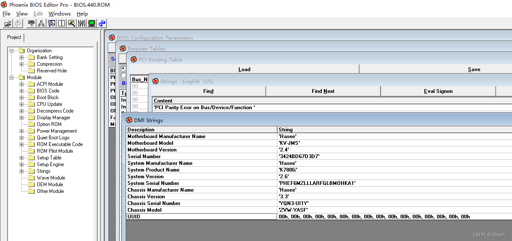Open the Edit menu
The width and height of the screenshot is (512, 241).
coord(38,14)
